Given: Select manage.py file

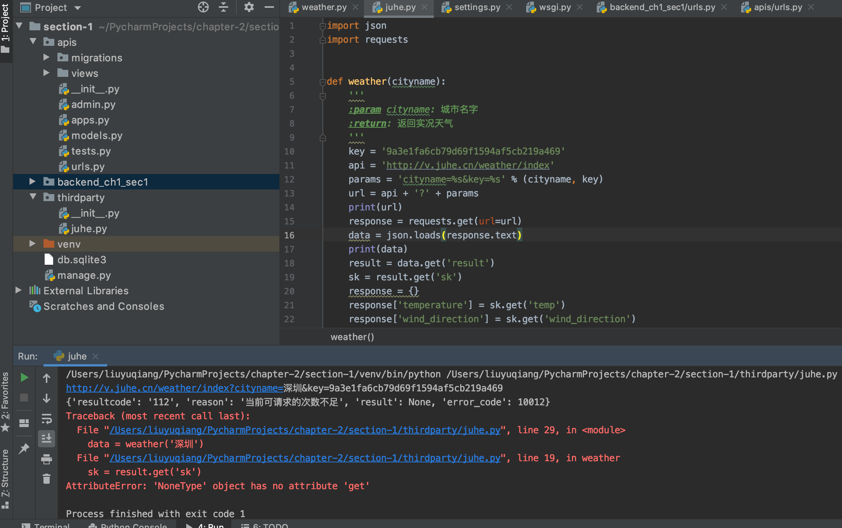Looking at the screenshot, I should click(x=84, y=275).
